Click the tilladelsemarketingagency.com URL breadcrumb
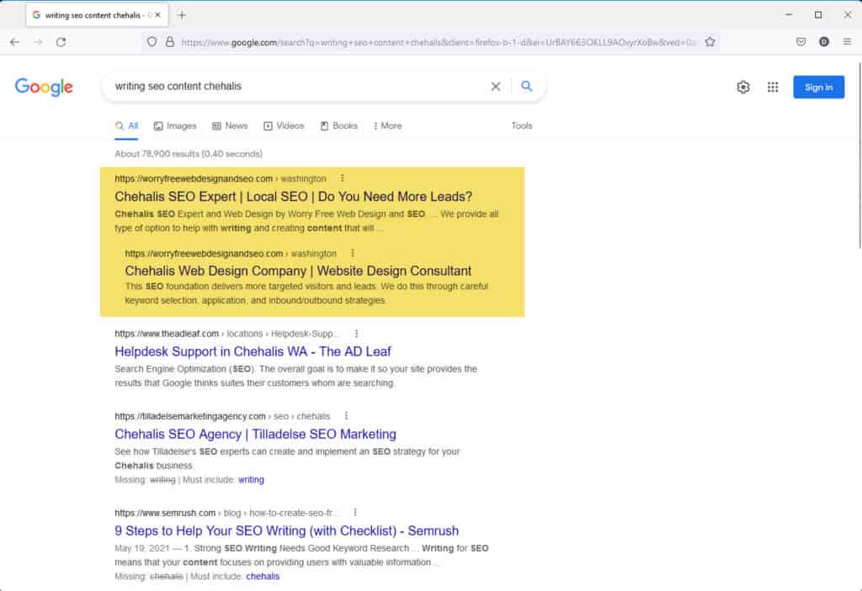862x591 pixels. pyautogui.click(x=222, y=416)
